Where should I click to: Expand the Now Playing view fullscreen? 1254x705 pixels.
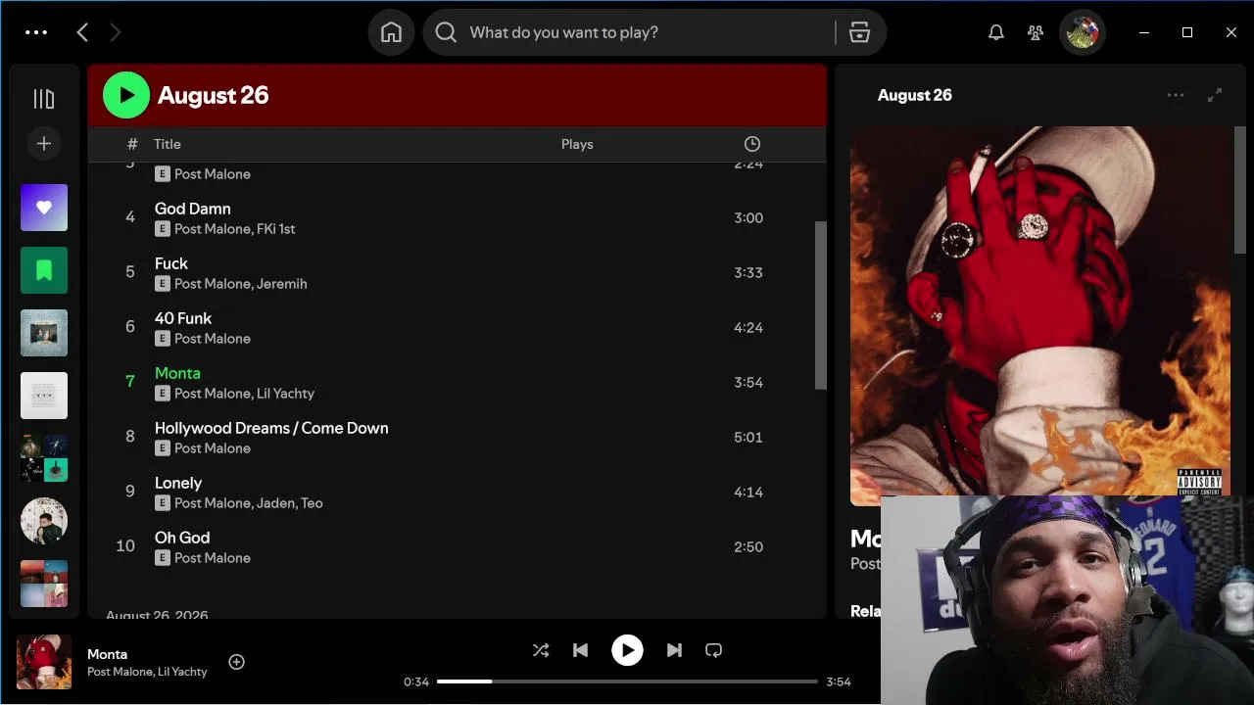coord(1215,95)
